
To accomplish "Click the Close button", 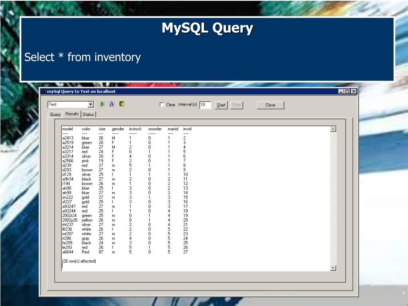I will [271, 105].
